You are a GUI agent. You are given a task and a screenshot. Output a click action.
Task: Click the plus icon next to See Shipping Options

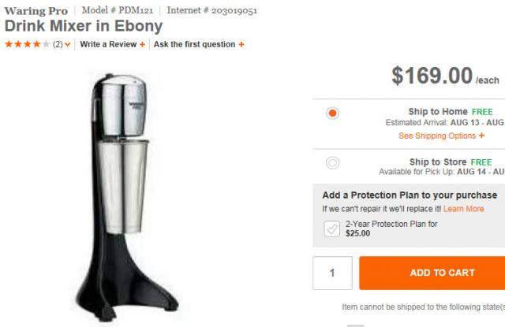click(481, 136)
